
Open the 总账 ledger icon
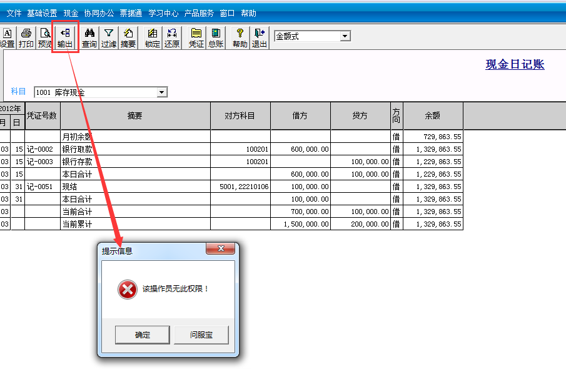[x=216, y=37]
